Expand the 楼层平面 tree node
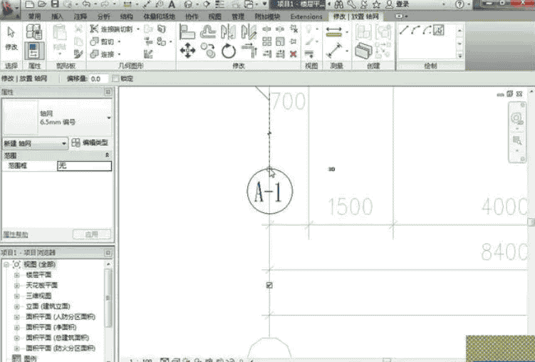 coord(16,274)
